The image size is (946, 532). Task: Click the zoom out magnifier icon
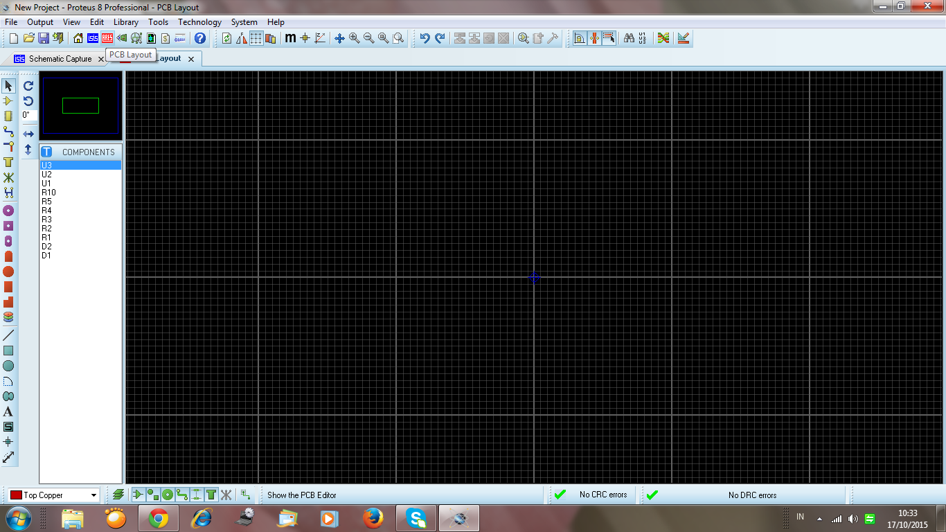click(x=369, y=38)
